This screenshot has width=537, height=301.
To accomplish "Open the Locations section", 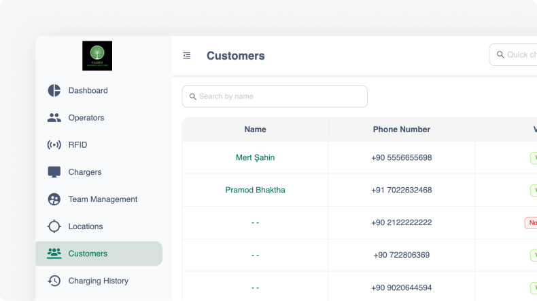I will point(86,226).
